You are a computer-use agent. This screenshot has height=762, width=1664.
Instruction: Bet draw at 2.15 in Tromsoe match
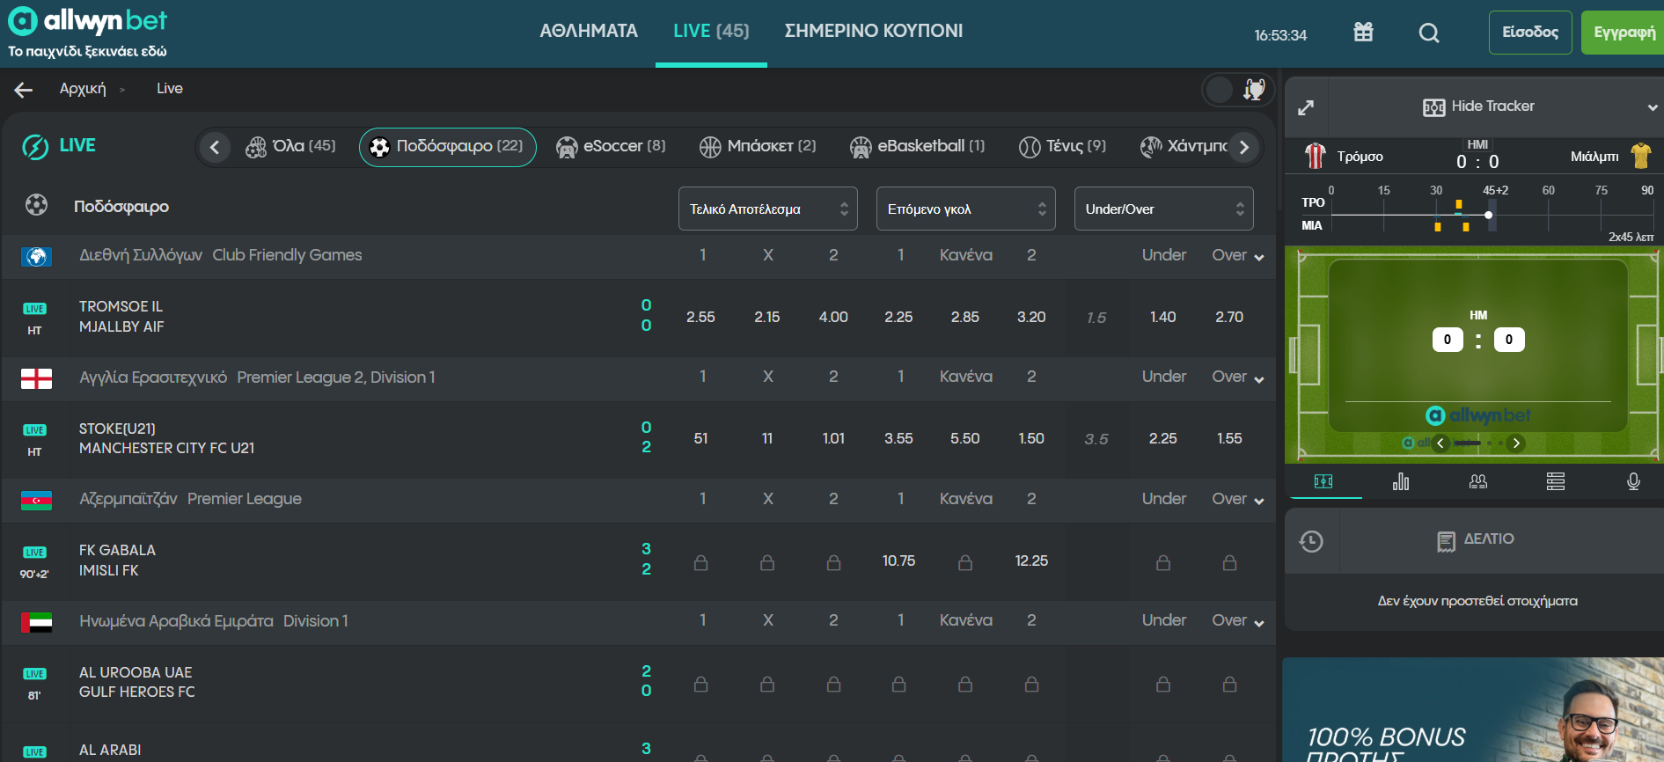(x=767, y=317)
